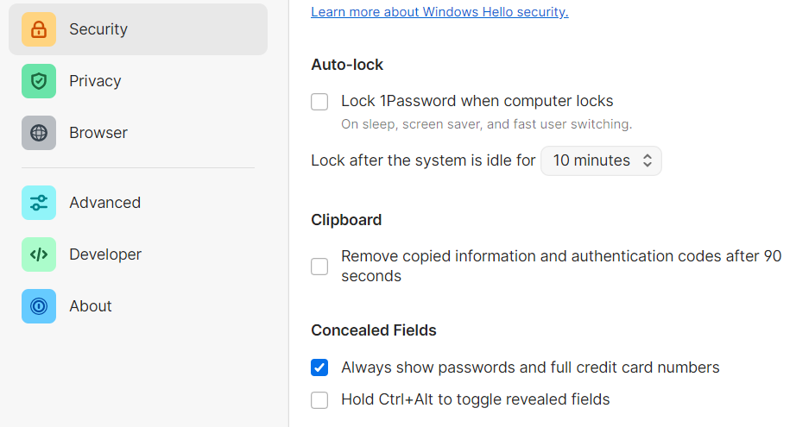Select the About label in the sidebar

click(91, 306)
